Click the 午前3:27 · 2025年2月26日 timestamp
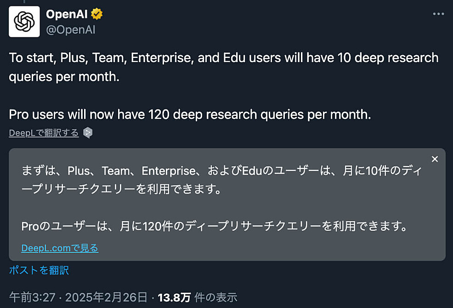This screenshot has height=308, width=453. [78, 297]
